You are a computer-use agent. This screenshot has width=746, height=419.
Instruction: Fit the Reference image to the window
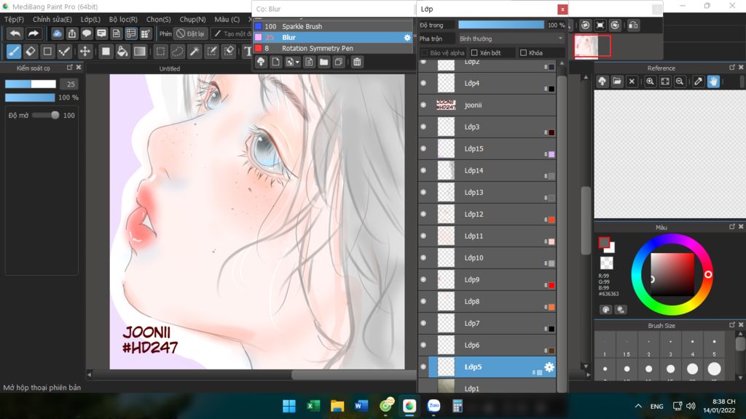tap(665, 81)
